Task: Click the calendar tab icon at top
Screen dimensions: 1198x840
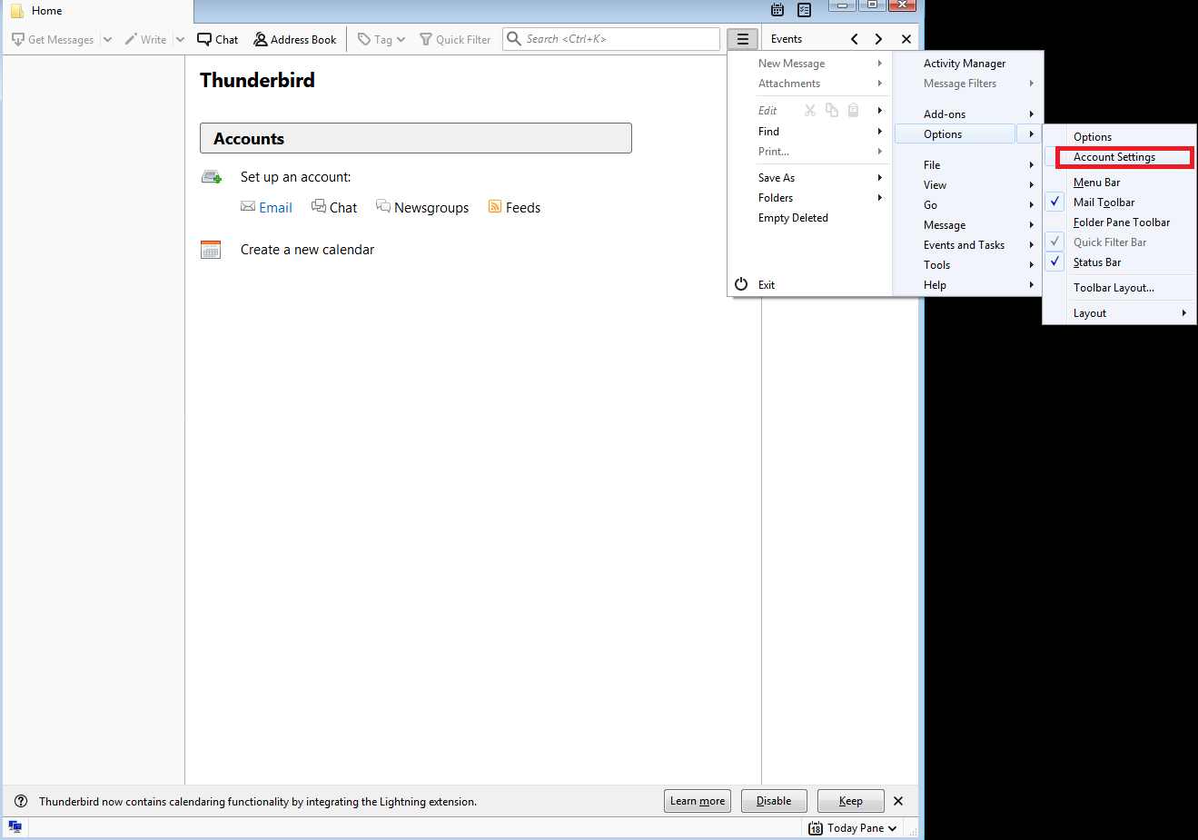Action: point(777,10)
